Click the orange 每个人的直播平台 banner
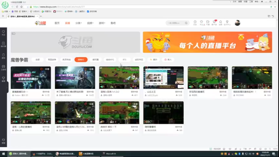The width and height of the screenshot is (279, 157). 207,42
